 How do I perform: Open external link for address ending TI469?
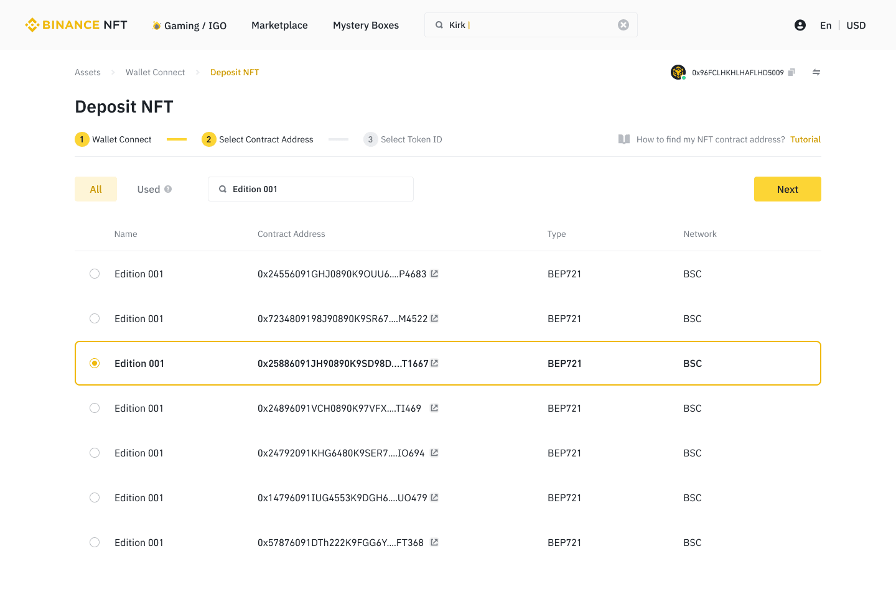pos(434,408)
